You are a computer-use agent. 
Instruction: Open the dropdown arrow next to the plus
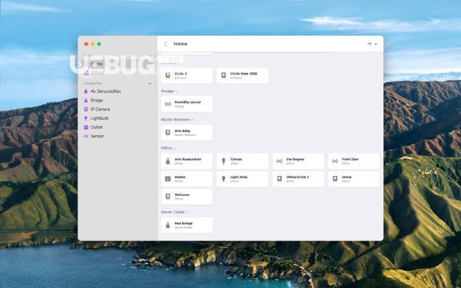(x=376, y=44)
